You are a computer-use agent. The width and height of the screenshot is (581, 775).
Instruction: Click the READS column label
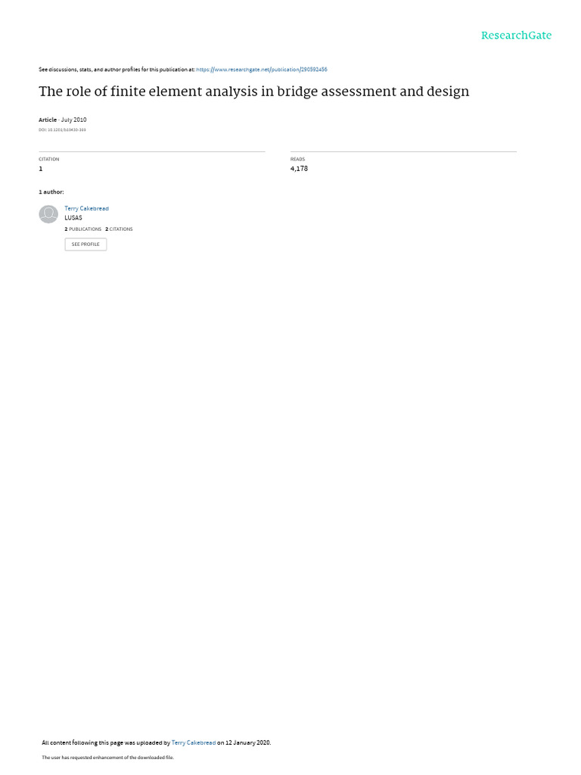coord(297,159)
